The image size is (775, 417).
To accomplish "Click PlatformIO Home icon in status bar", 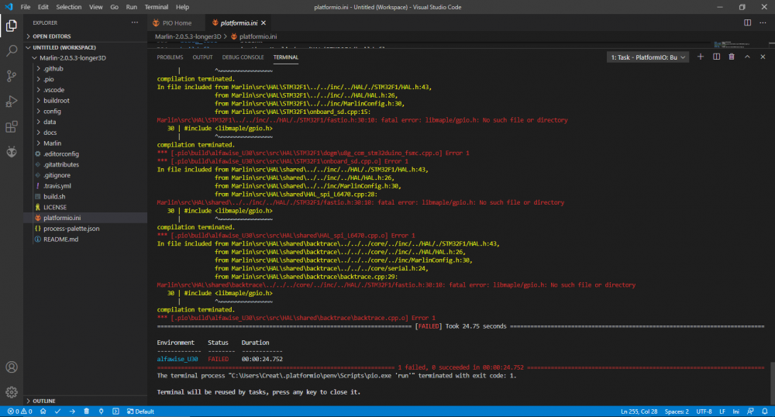I will pos(43,412).
